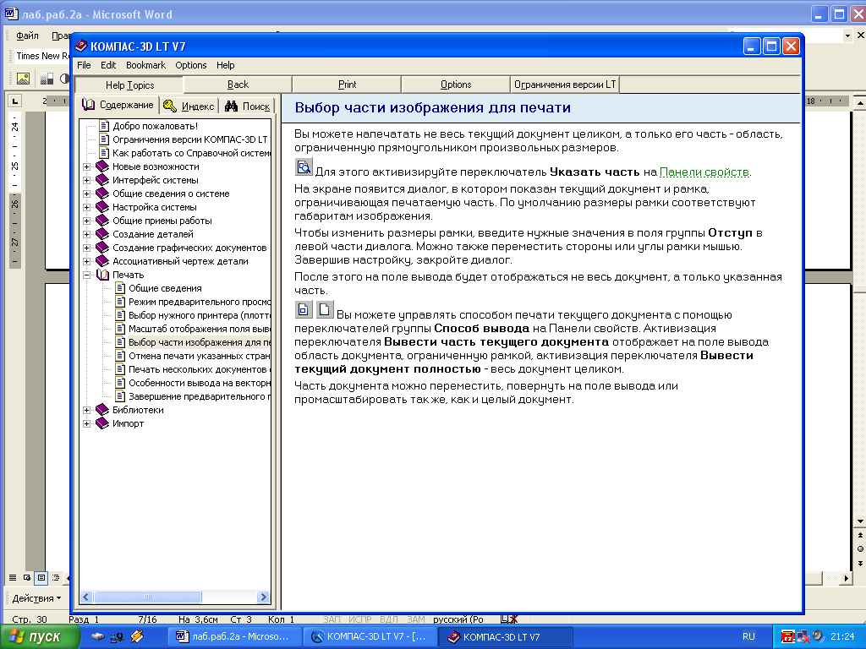Open the Edit menu
Screen dimensions: 866x649
point(108,65)
